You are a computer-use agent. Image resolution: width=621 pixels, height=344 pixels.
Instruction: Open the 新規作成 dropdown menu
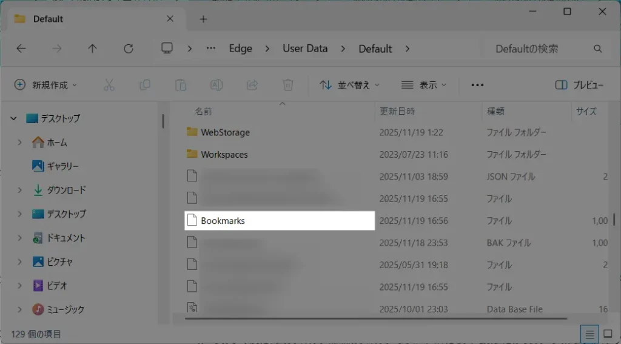click(x=46, y=85)
